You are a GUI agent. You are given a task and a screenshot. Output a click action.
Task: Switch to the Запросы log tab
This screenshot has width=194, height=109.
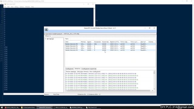pos(78,69)
